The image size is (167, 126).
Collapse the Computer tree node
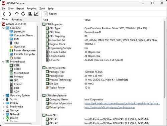tap(3, 28)
